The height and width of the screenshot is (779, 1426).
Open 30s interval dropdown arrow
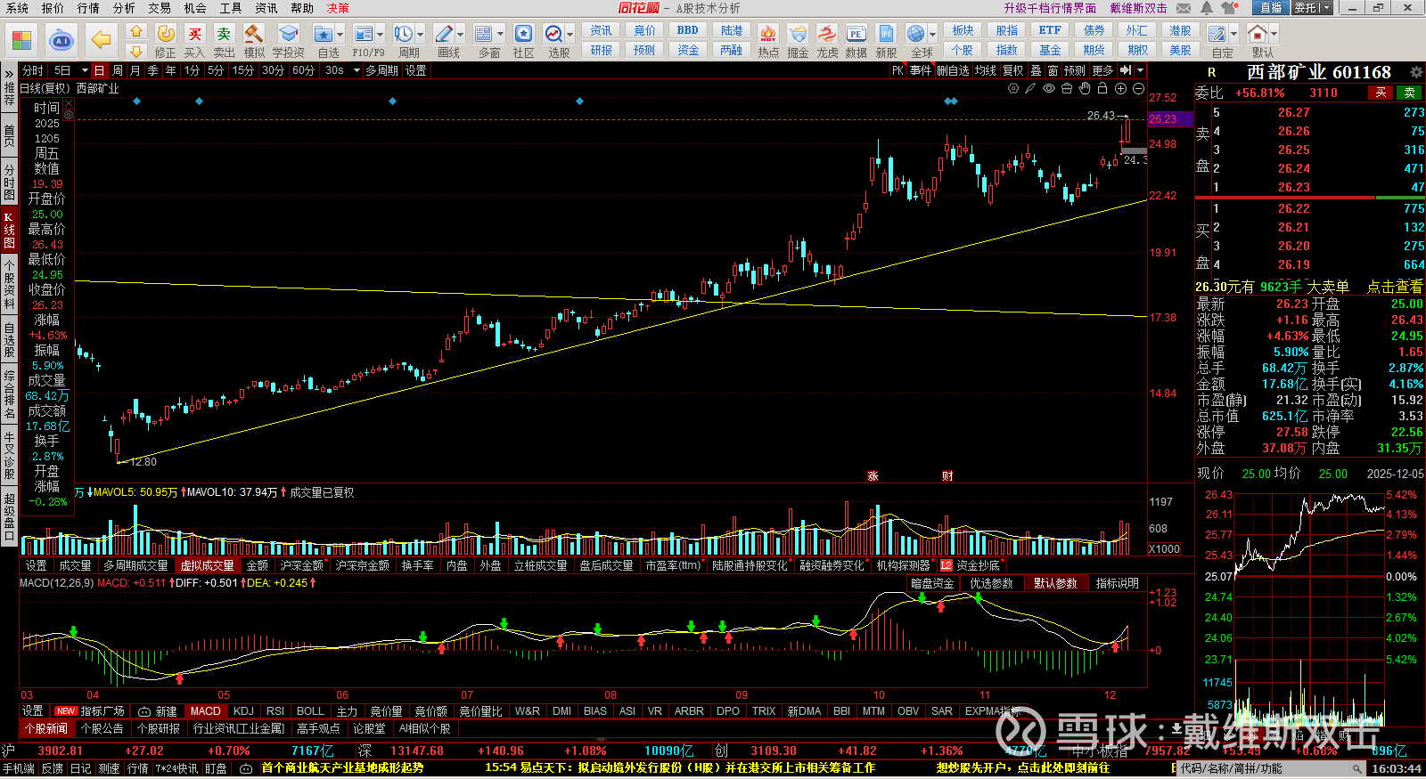(356, 70)
